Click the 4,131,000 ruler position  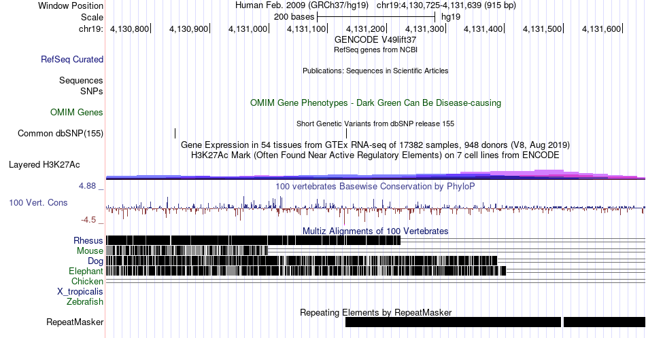click(248, 29)
